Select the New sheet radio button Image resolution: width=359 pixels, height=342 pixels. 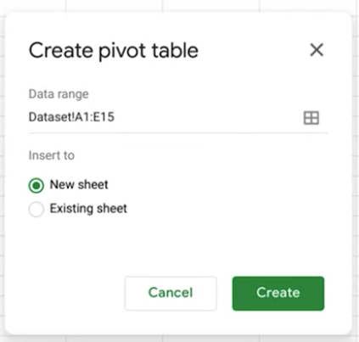[x=36, y=186]
